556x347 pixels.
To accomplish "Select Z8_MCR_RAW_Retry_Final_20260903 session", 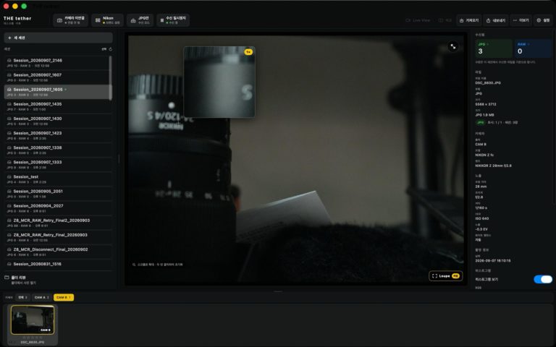I will click(56, 237).
